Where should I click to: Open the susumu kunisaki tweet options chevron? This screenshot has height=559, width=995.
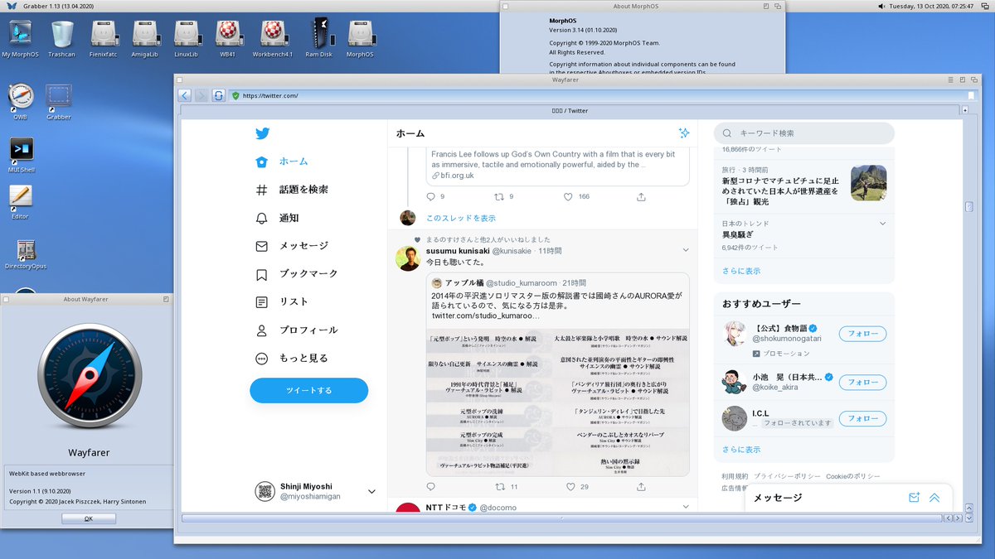pos(686,250)
